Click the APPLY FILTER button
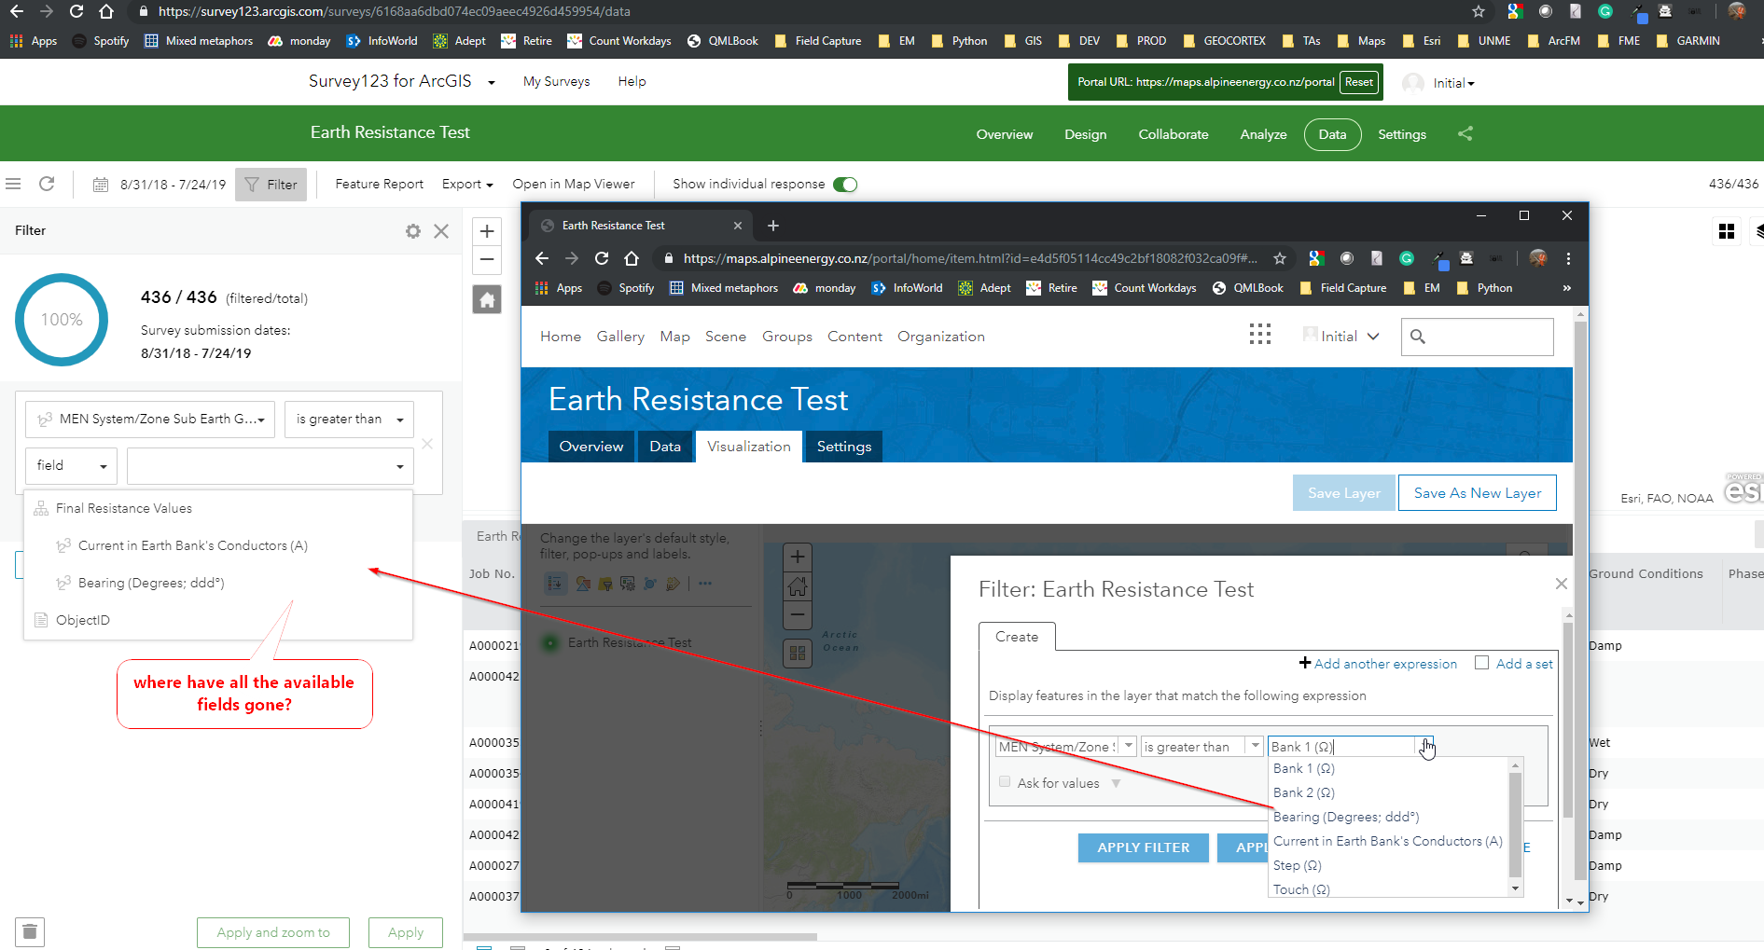The image size is (1764, 950). 1144,847
